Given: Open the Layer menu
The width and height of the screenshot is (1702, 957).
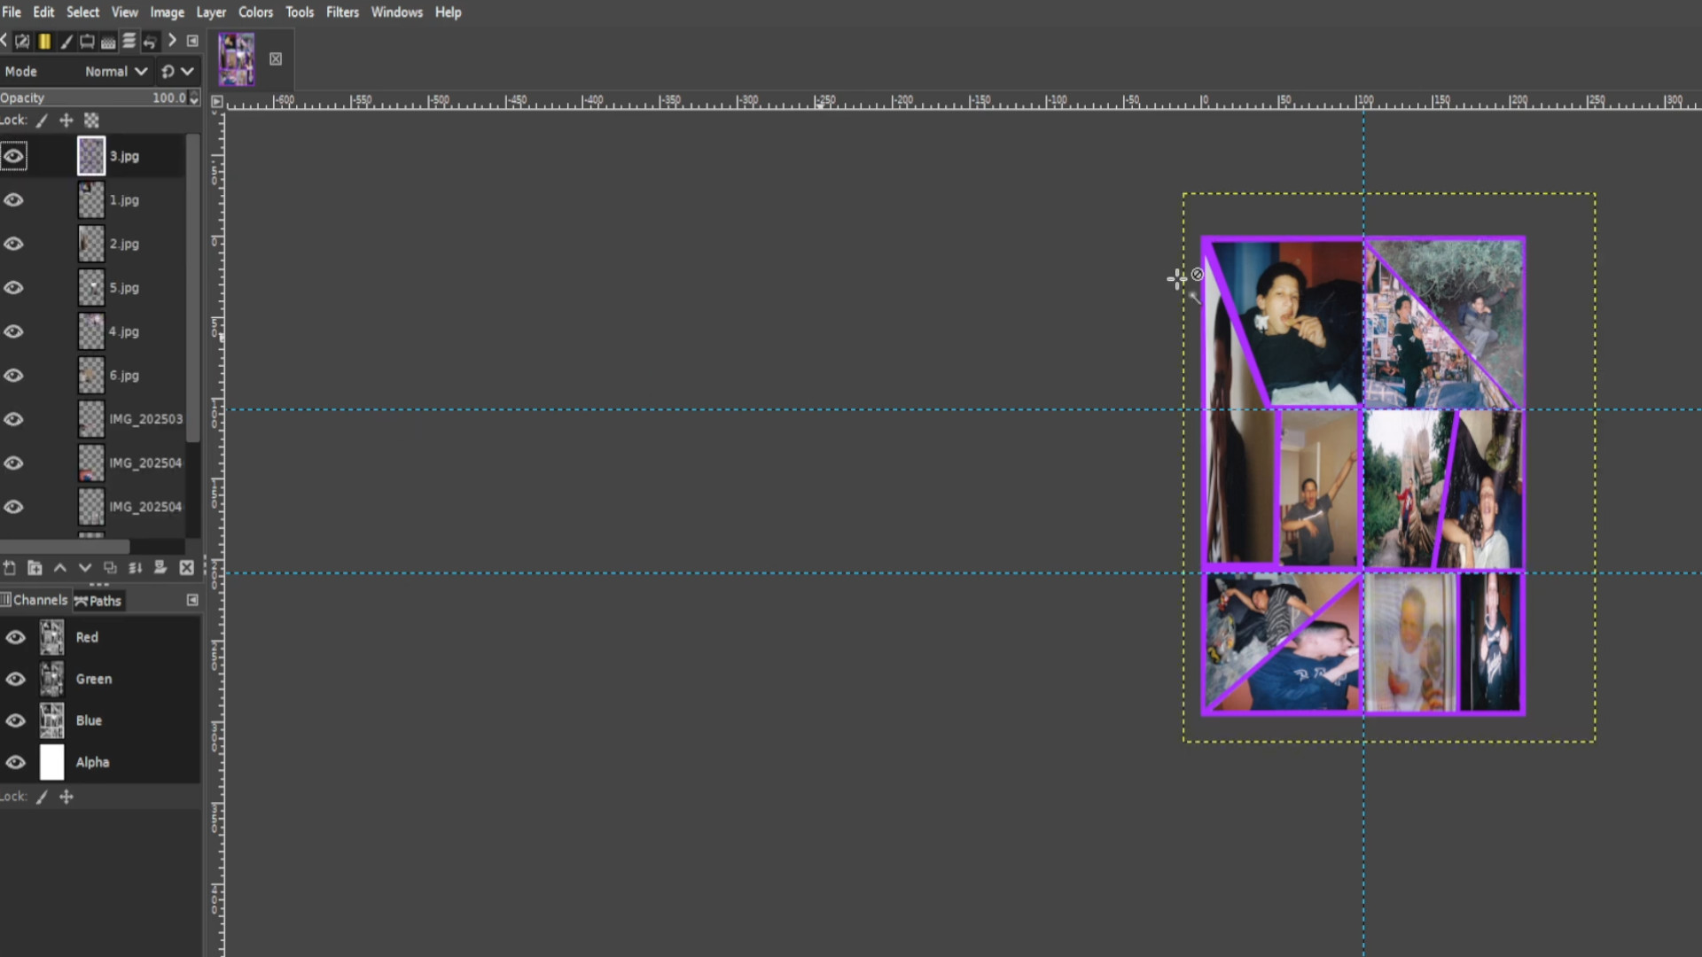Looking at the screenshot, I should 211,12.
